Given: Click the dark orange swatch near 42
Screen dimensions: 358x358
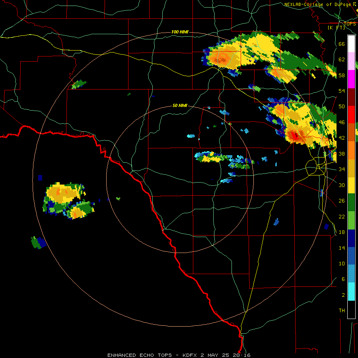Looking at the screenshot, I should 351,132.
